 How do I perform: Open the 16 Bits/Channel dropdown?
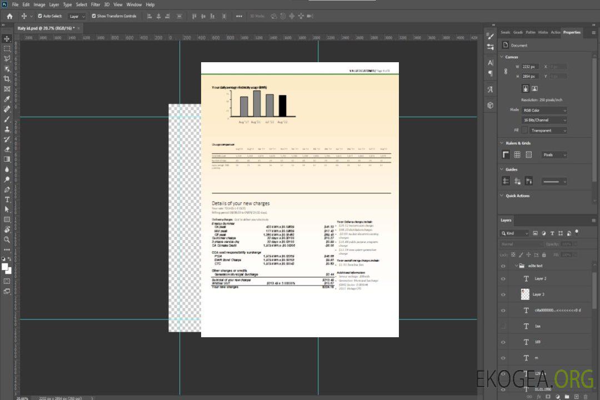544,120
